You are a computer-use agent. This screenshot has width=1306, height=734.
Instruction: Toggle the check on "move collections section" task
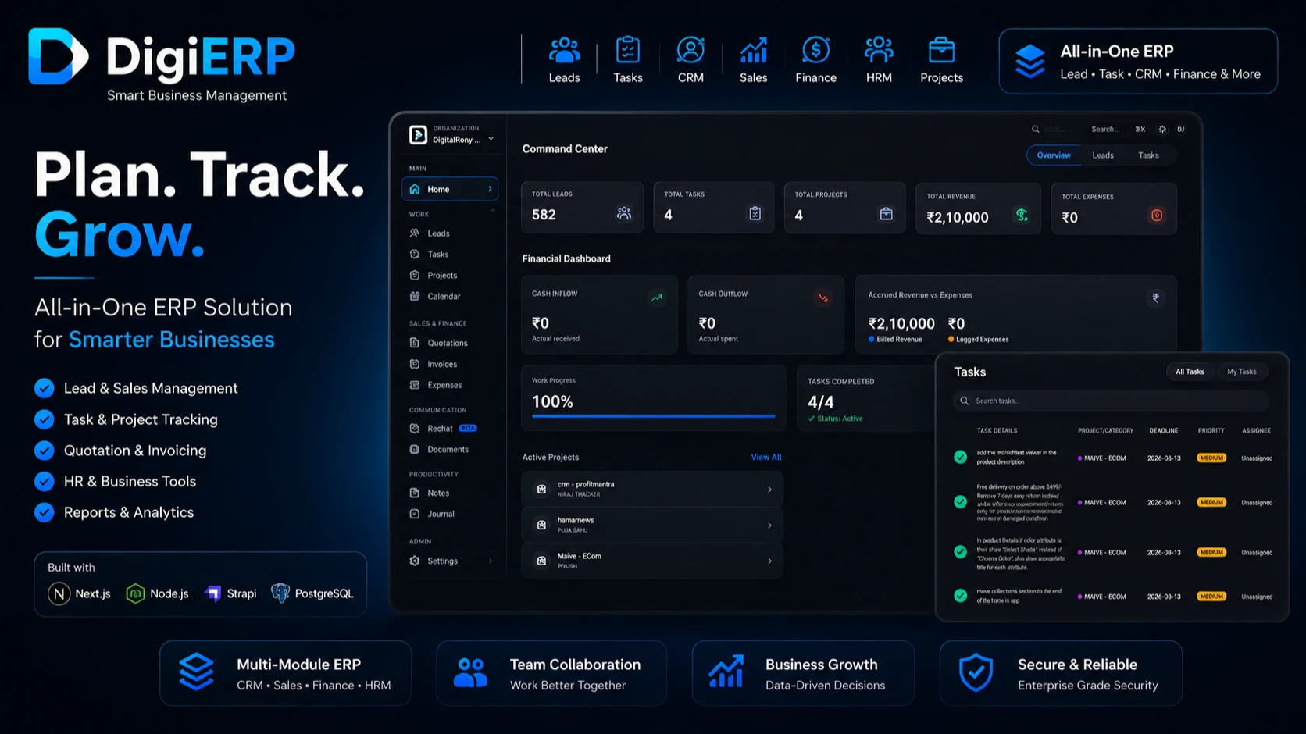tap(960, 596)
